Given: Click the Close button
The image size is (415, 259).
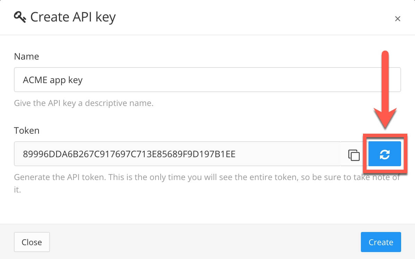Looking at the screenshot, I should [x=32, y=242].
